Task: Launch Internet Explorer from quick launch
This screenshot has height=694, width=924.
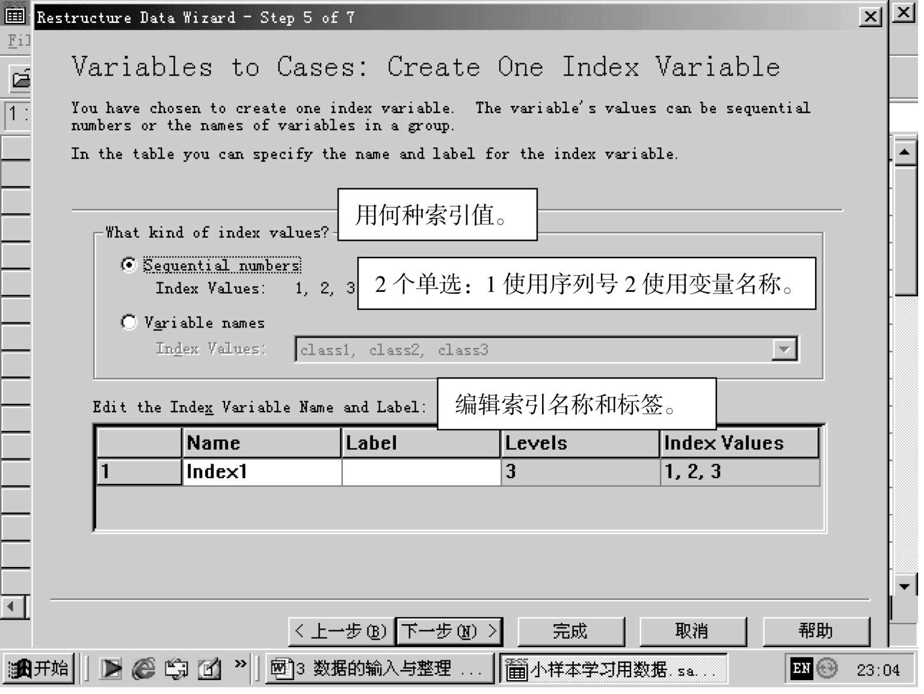Action: (x=143, y=669)
